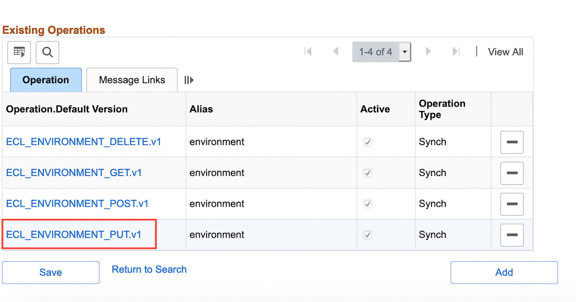Screen dimensions: 576x302
Task: Click the Operation.Default Version column header
Action: (67, 109)
